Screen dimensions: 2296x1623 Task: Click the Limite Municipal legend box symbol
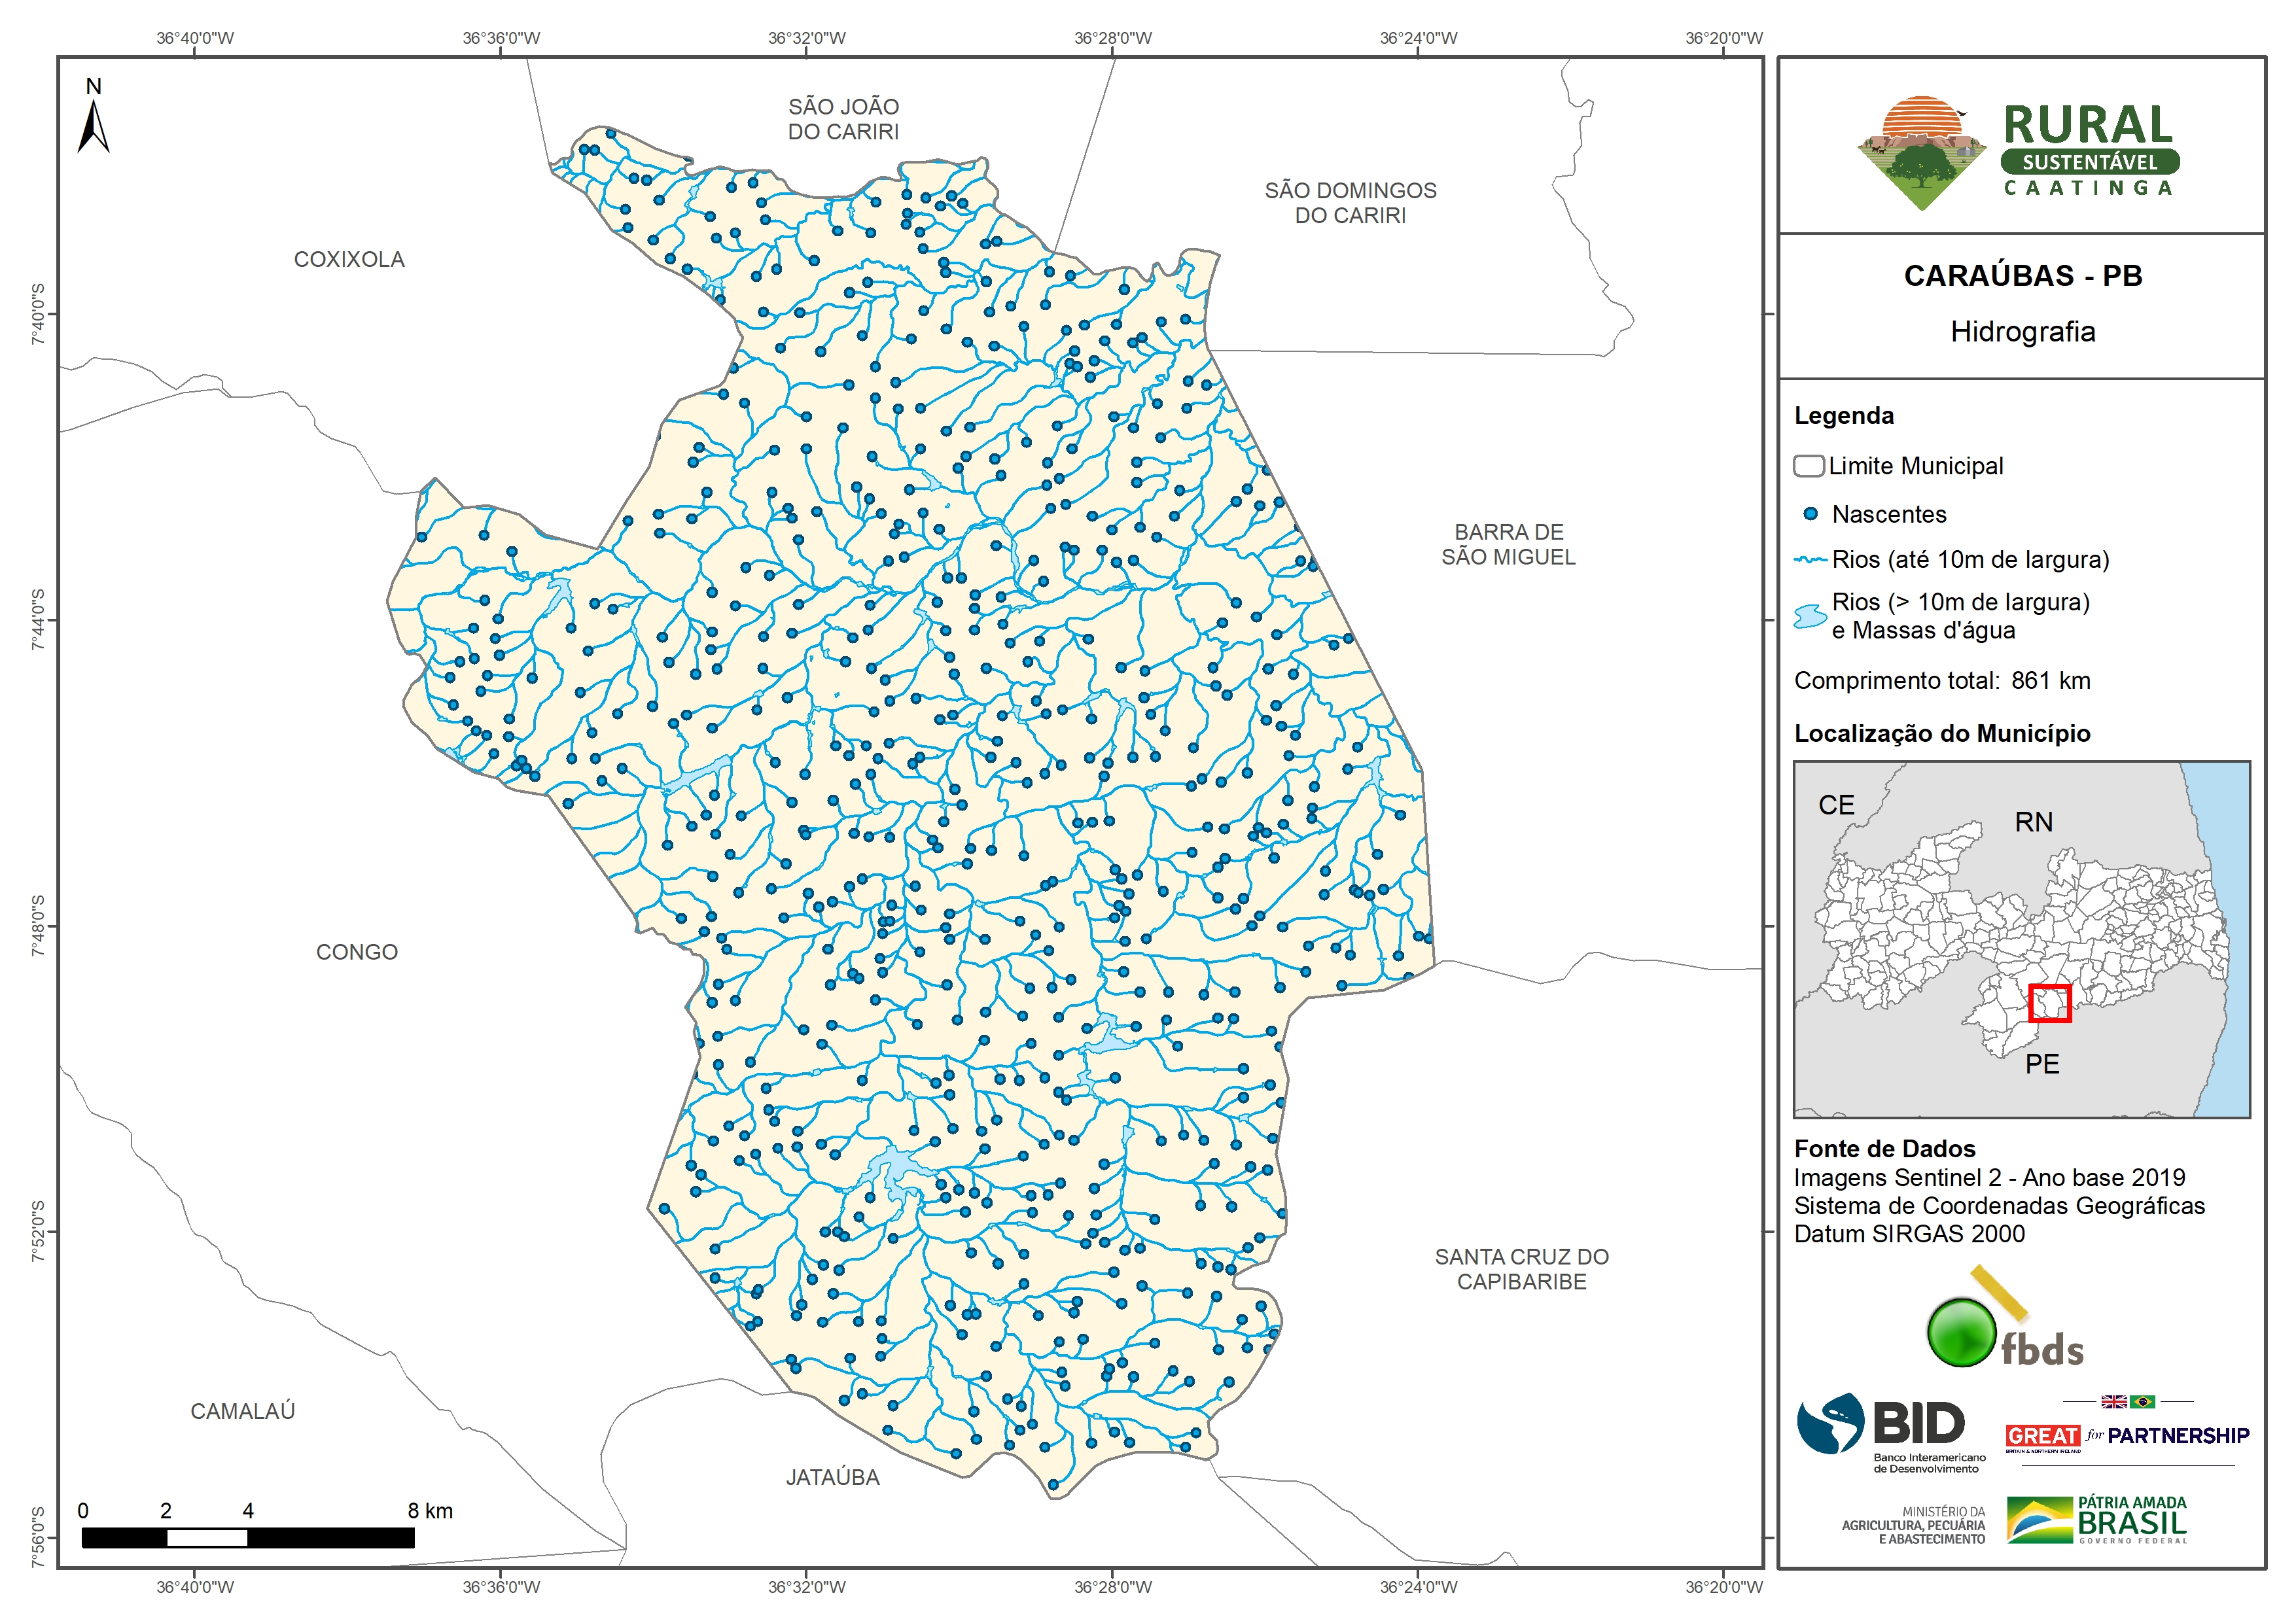(1808, 466)
